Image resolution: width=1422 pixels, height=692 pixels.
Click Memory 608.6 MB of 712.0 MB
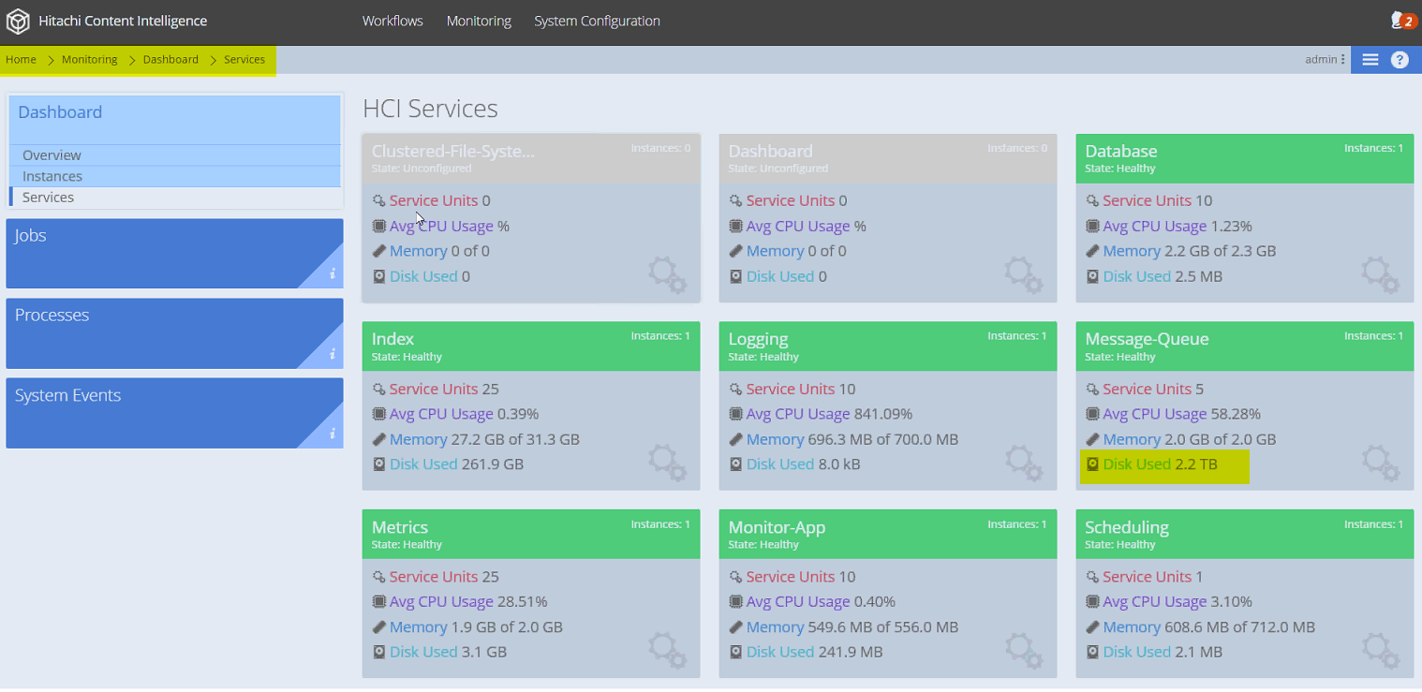pos(1209,627)
